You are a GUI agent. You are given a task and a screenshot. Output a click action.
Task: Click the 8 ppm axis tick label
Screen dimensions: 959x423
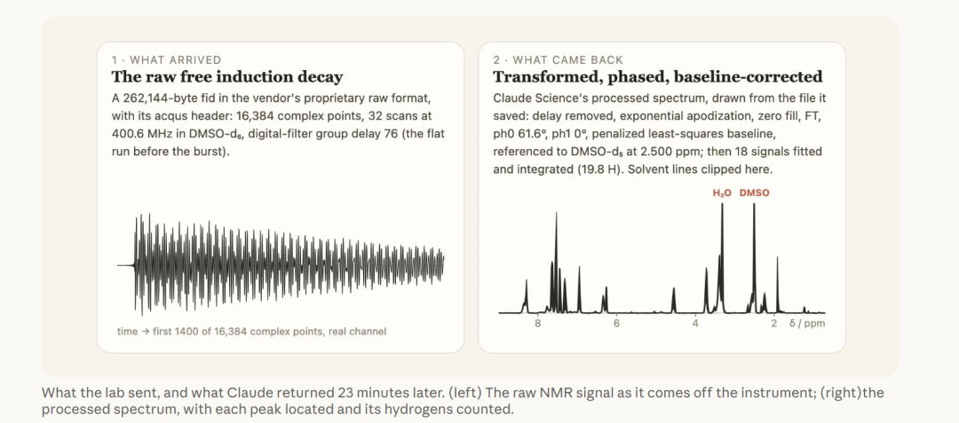537,324
